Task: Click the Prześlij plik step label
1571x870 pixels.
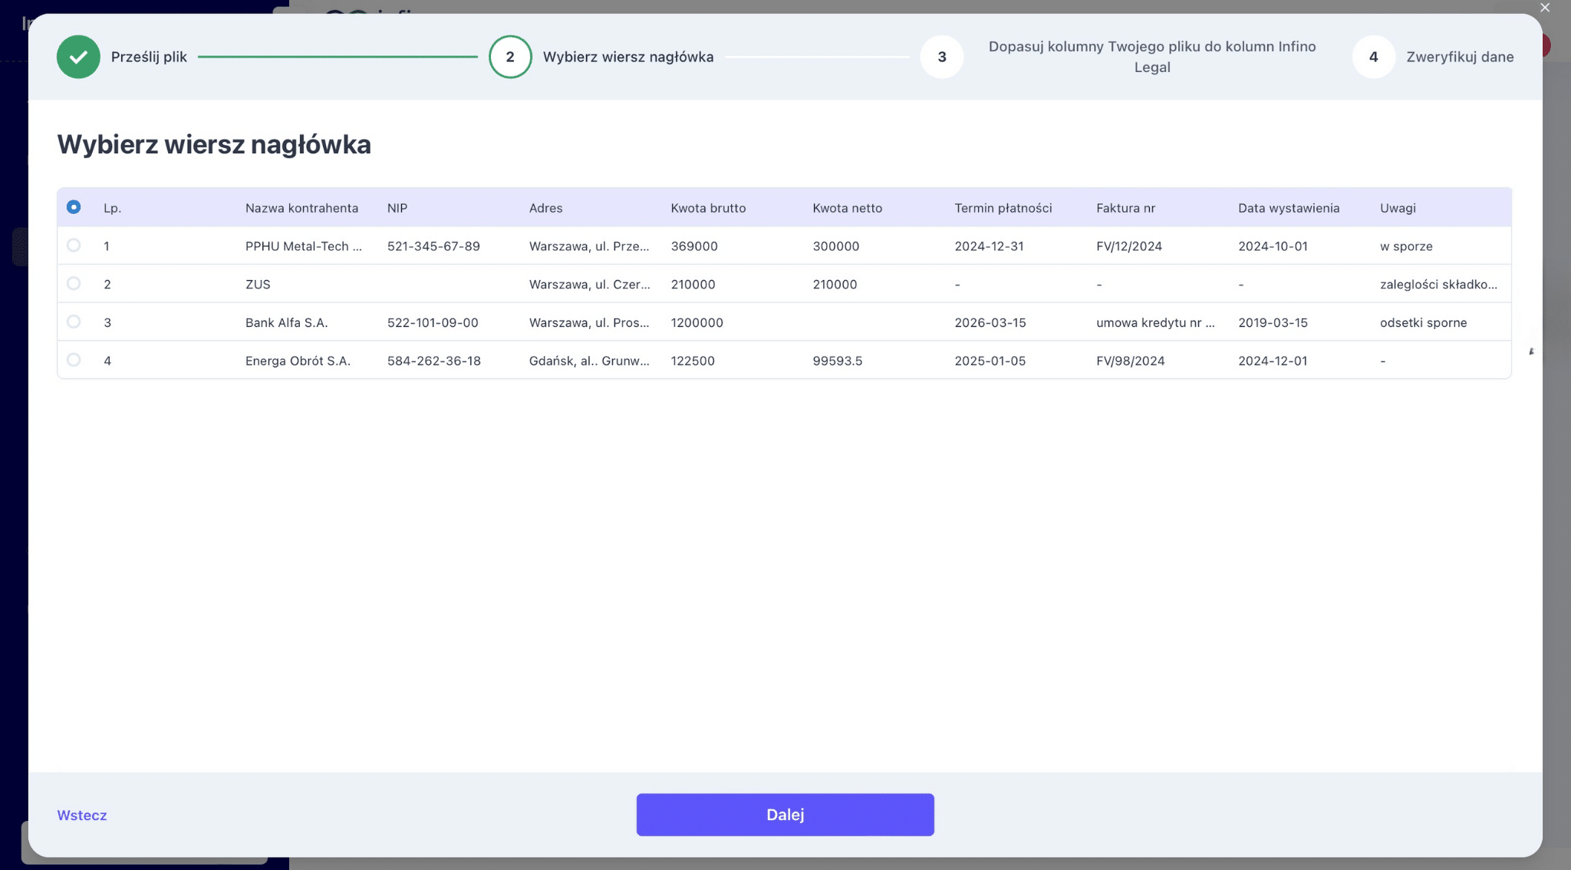Action: tap(149, 57)
